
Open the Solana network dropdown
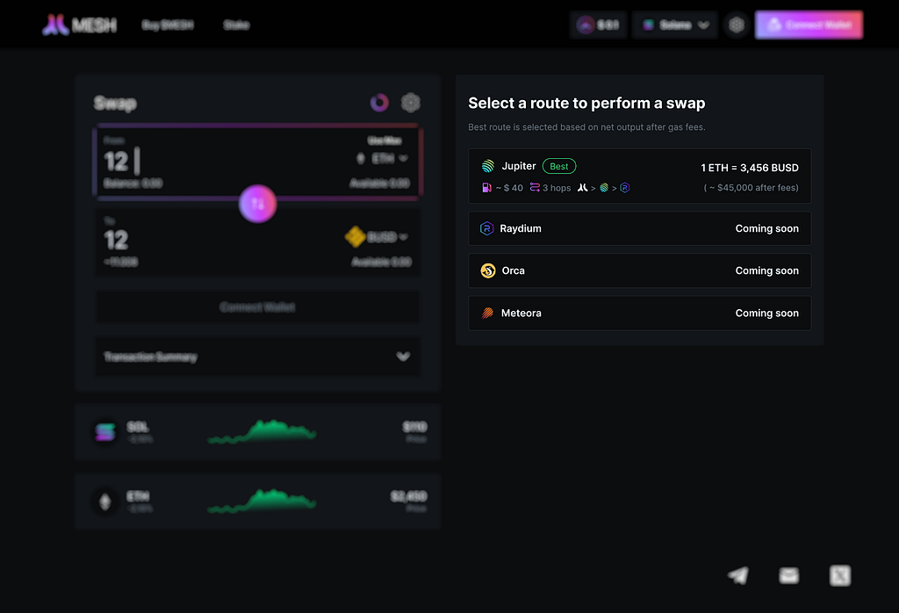coord(675,25)
